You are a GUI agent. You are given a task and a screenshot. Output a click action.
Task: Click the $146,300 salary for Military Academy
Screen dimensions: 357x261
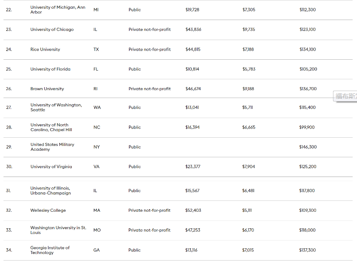pos(308,147)
